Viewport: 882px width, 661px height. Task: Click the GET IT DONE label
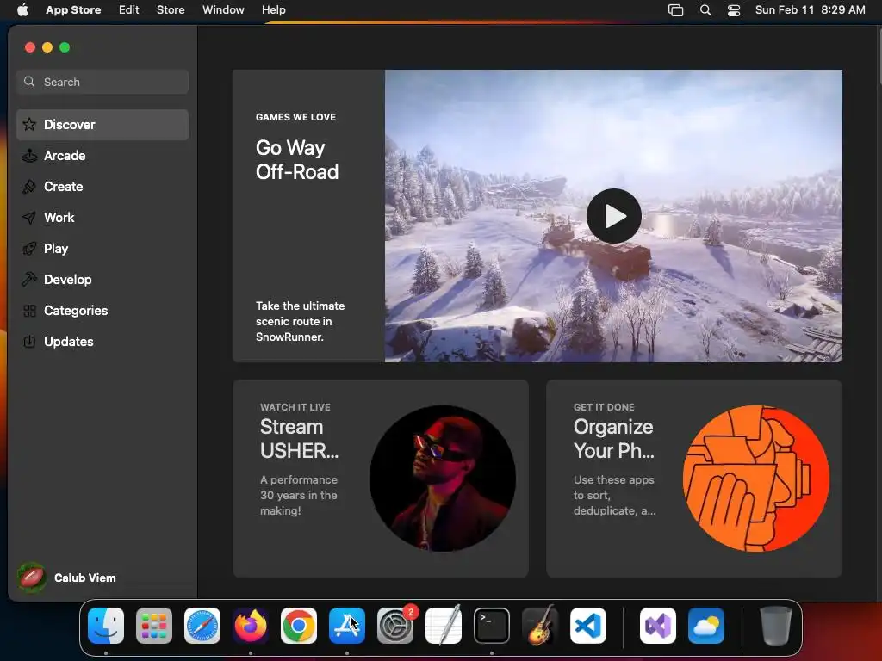(x=604, y=407)
